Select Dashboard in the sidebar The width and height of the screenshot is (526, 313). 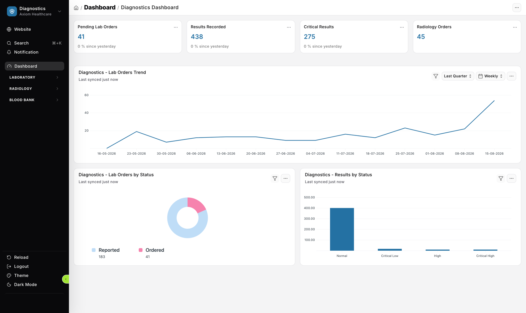pyautogui.click(x=34, y=66)
